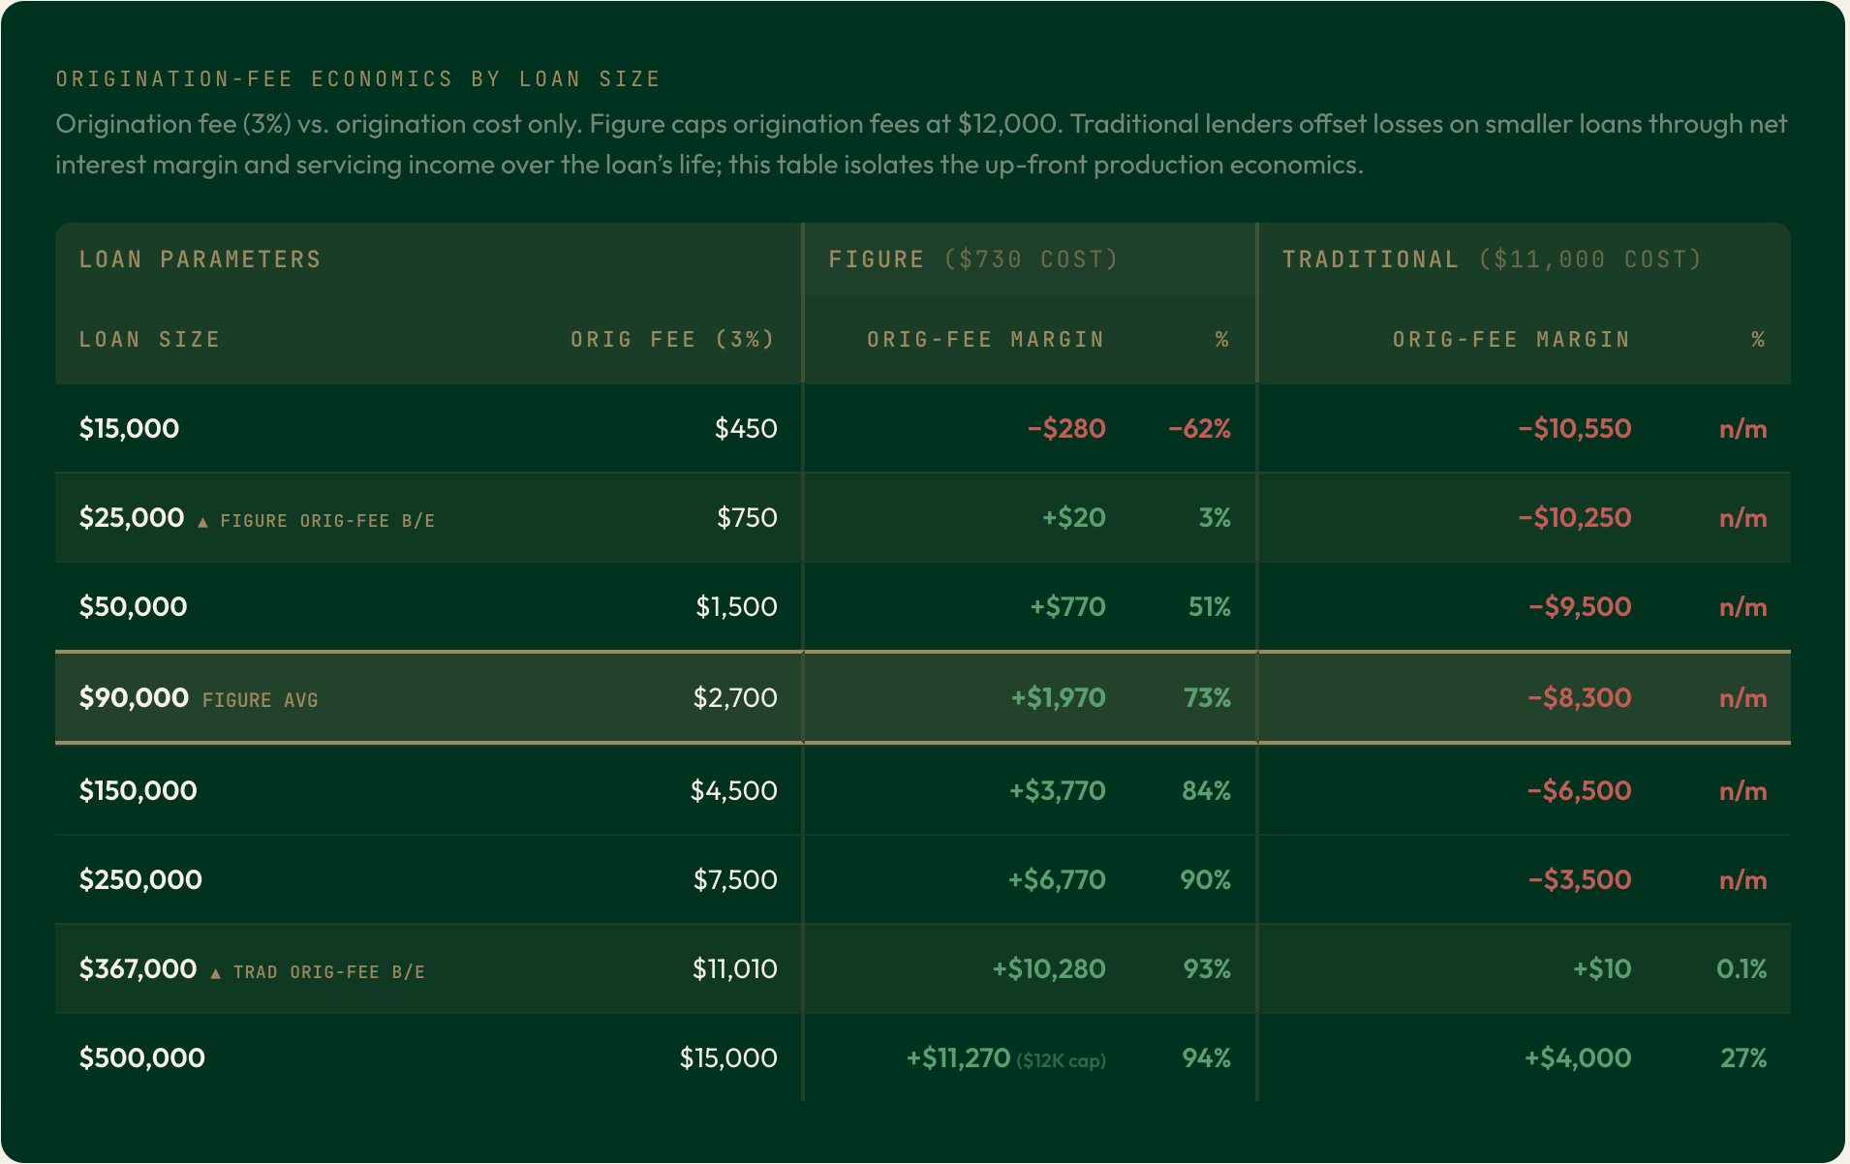Click the −$3,500 Traditional margin value
The height and width of the screenshot is (1164, 1850).
[x=1580, y=879]
